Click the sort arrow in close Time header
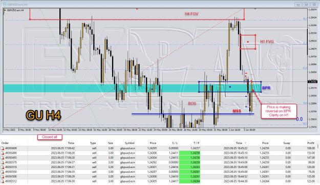 [x=245, y=143]
